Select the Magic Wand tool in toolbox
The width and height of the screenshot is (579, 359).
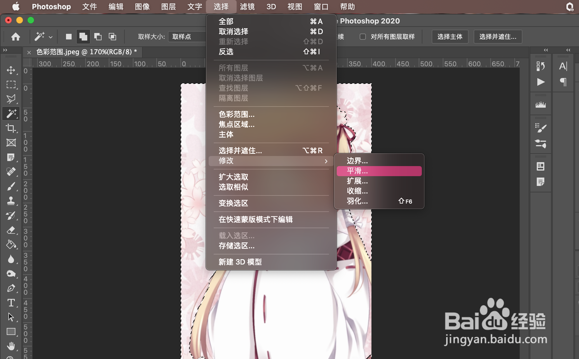[x=11, y=114]
